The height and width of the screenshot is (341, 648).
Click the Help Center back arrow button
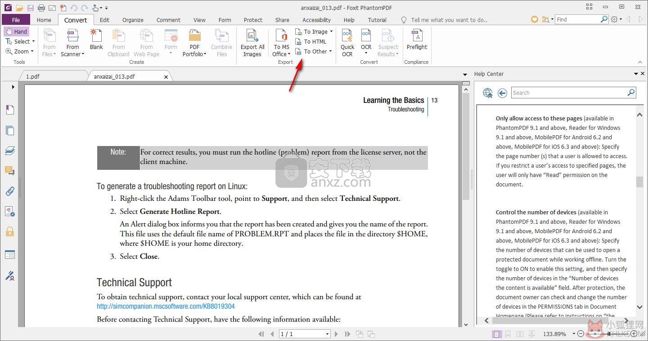pyautogui.click(x=503, y=93)
